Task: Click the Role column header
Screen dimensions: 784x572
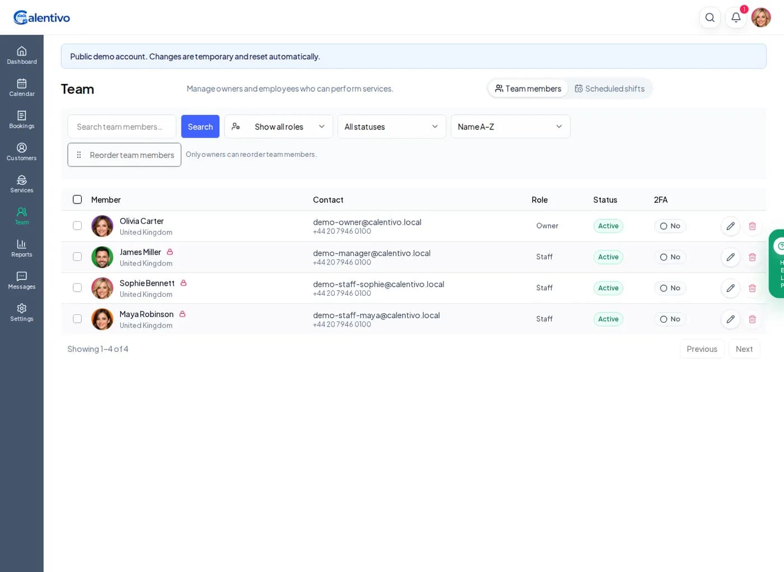Action: (539, 199)
